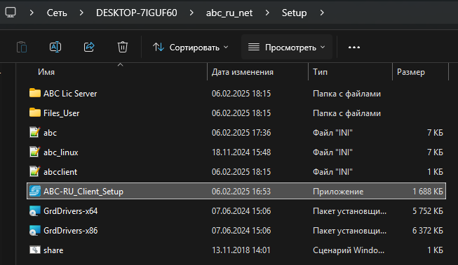This screenshot has width=458, height=265.
Task: Expand chevron after Setup breadcrumb
Action: pos(322,13)
